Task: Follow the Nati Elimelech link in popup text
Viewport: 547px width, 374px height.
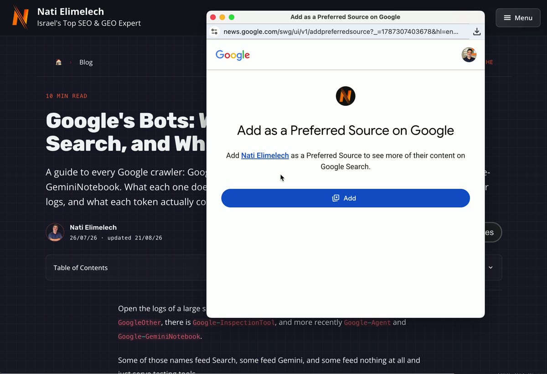Action: coord(265,156)
